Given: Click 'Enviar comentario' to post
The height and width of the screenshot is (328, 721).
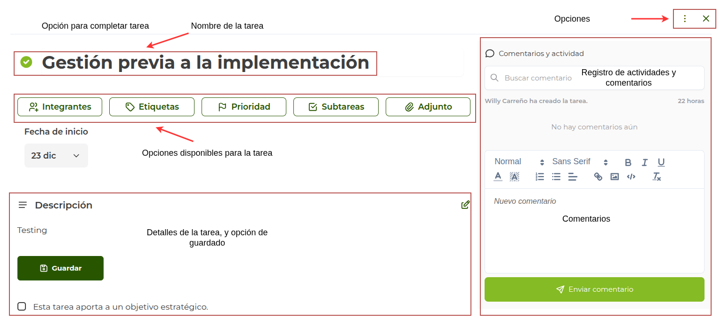Looking at the screenshot, I should (x=594, y=289).
